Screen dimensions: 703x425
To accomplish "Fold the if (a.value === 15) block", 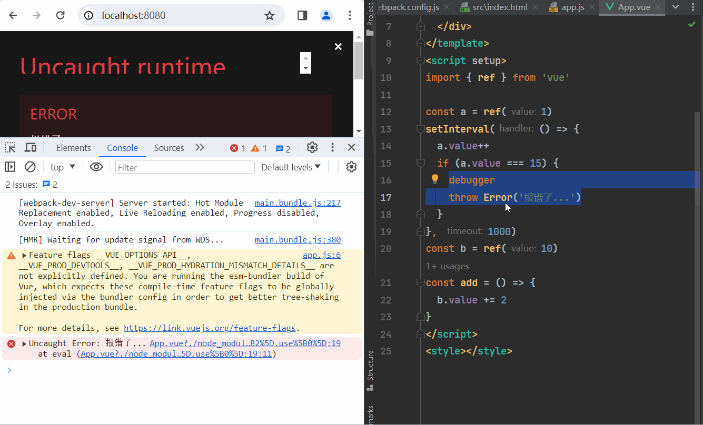I will tap(420, 163).
